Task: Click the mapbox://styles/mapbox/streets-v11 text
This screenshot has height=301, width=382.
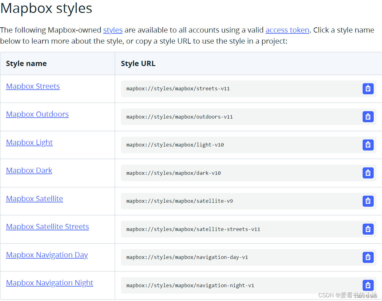Action: tap(178, 89)
